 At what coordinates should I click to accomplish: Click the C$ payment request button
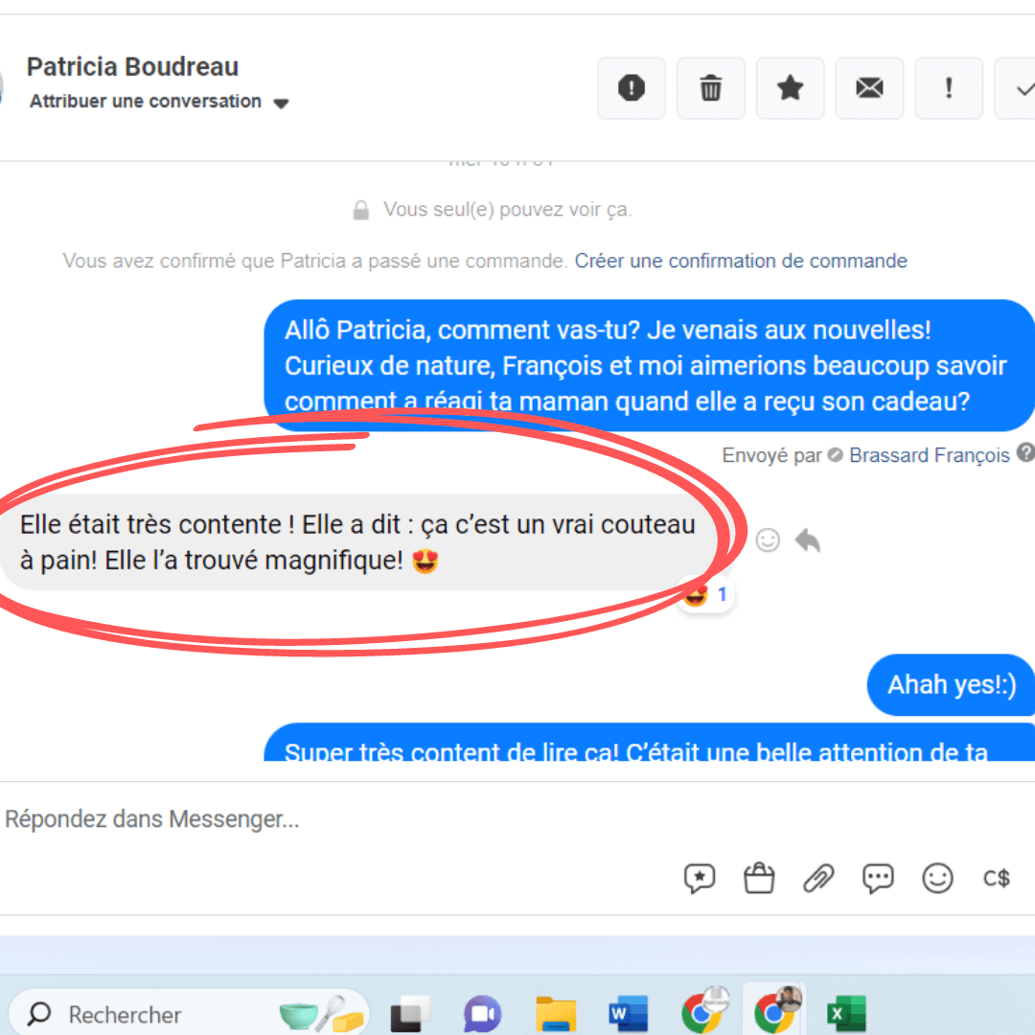(x=997, y=878)
